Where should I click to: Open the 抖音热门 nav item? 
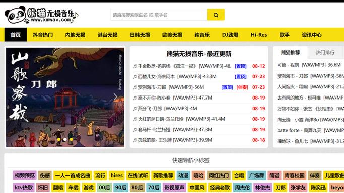click(x=43, y=35)
